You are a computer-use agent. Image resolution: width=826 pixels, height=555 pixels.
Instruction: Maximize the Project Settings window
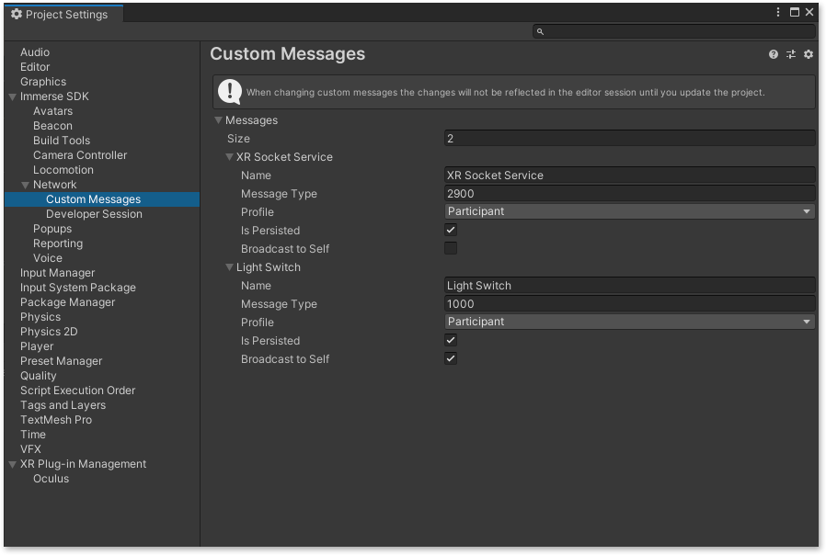pyautogui.click(x=795, y=12)
